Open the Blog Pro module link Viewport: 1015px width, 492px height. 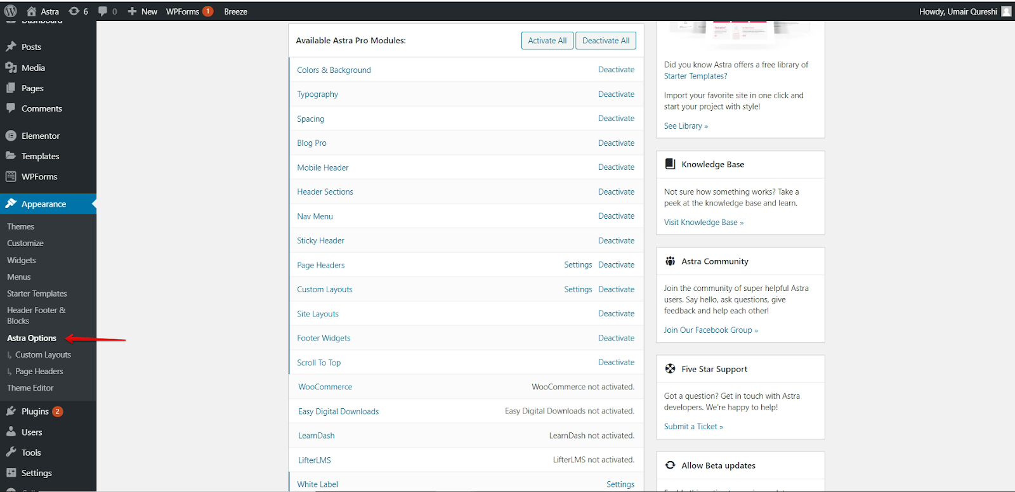(311, 143)
